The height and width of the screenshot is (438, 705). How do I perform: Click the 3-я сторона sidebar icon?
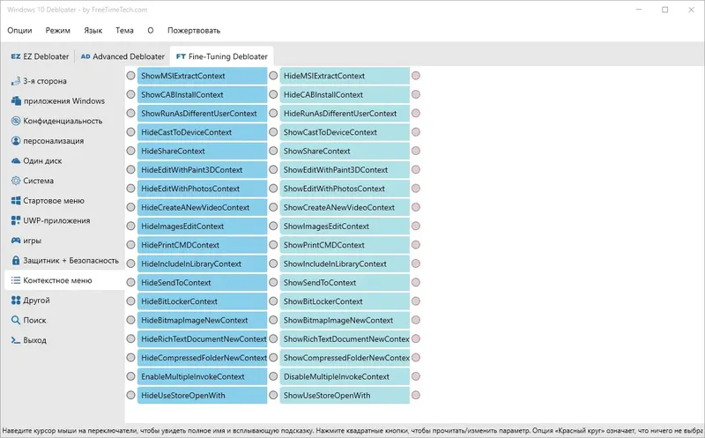[x=16, y=81]
